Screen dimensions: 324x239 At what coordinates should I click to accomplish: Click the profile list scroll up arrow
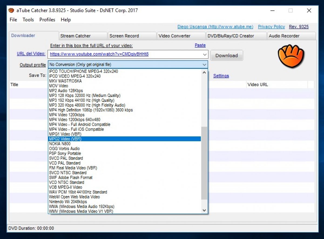(x=204, y=72)
